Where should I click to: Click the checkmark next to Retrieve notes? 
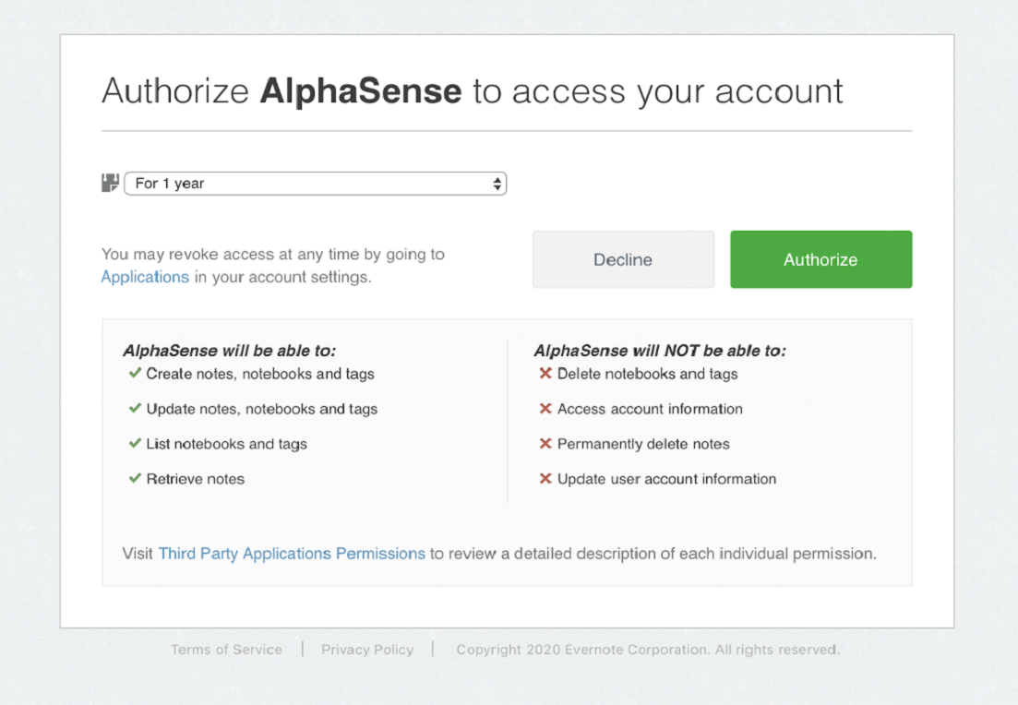point(135,478)
